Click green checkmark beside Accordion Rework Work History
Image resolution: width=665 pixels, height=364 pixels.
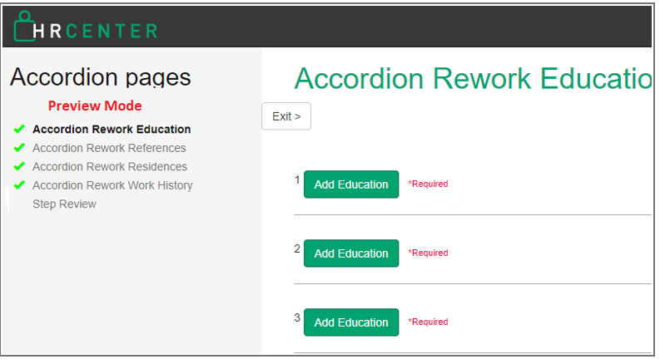point(19,185)
